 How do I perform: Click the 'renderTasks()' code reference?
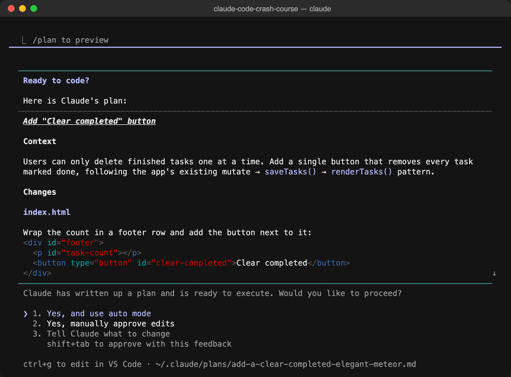[x=361, y=172]
